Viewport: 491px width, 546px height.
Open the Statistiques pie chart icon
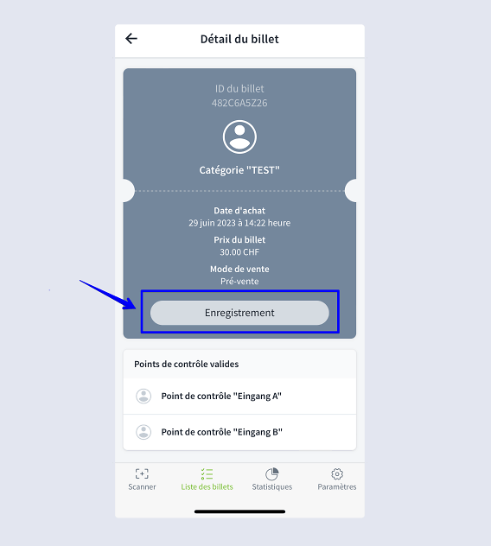pyautogui.click(x=271, y=473)
